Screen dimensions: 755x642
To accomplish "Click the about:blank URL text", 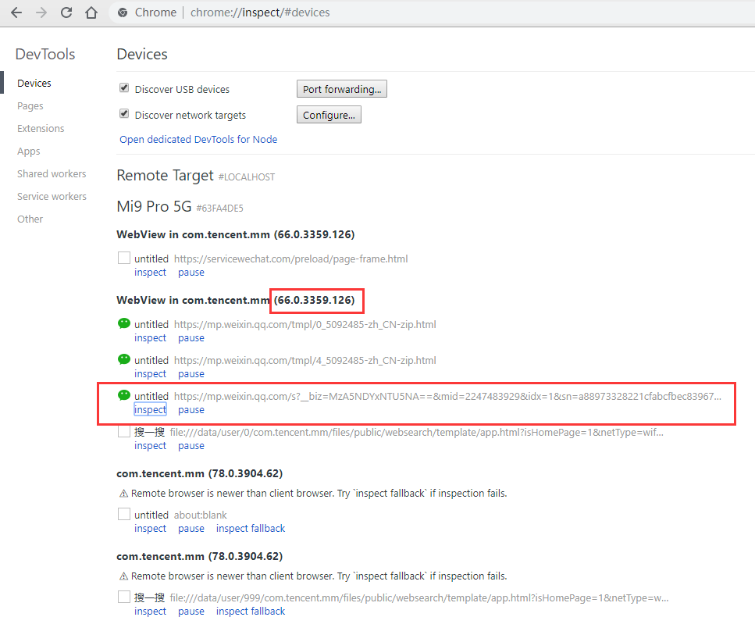I will click(201, 515).
